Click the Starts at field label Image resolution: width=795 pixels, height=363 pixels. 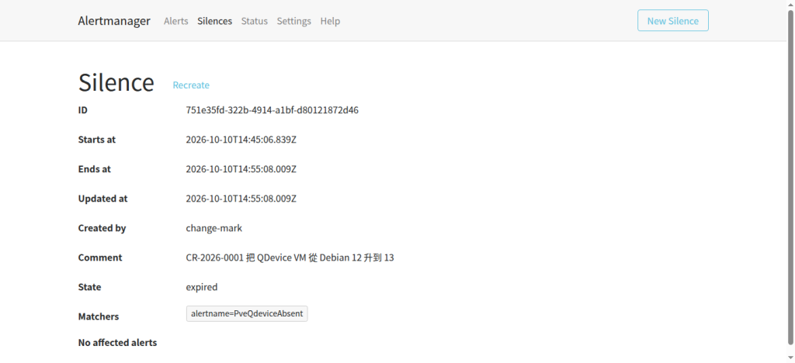(x=97, y=139)
